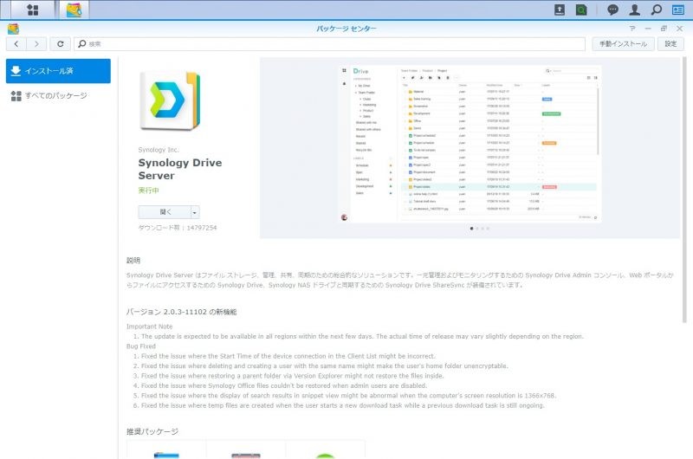The width and height of the screenshot is (693, 459).
Task: Open the 設定 settings button
Action: (x=670, y=43)
